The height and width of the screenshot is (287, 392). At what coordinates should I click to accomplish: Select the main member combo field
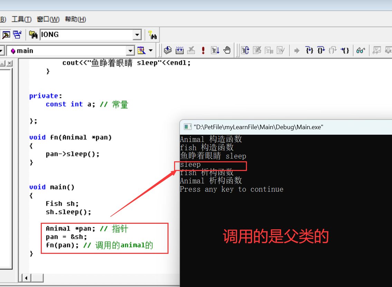(x=67, y=51)
